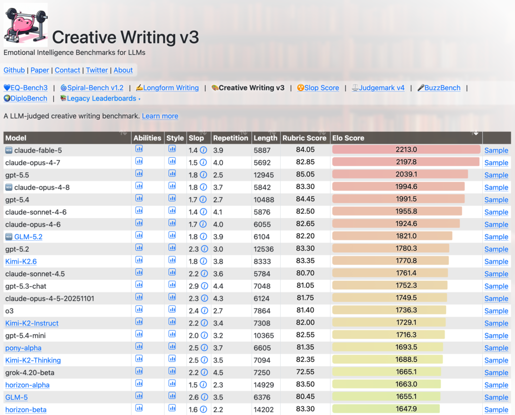The width and height of the screenshot is (515, 415).
Task: Open the About link
Action: [x=123, y=70]
